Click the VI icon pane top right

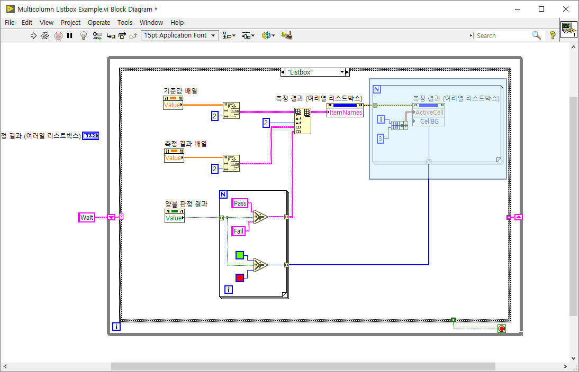pyautogui.click(x=568, y=29)
